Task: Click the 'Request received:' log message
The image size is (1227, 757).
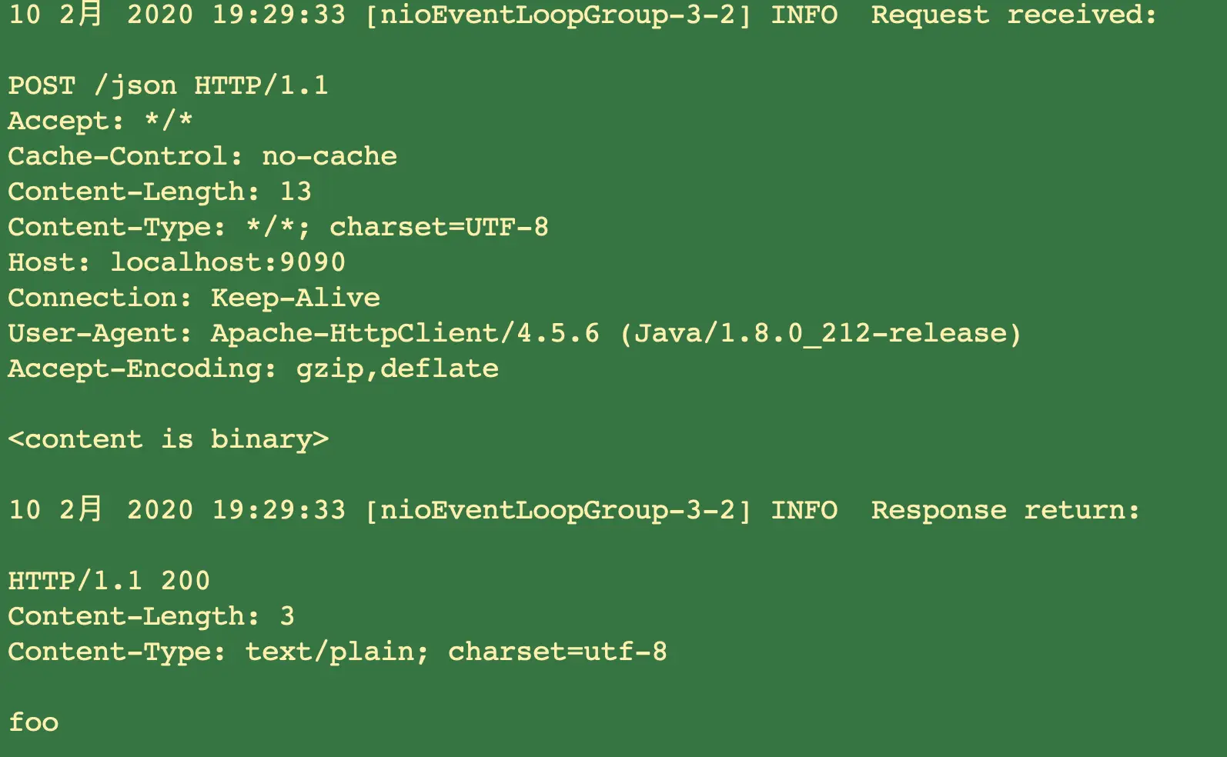Action: 1014,15
